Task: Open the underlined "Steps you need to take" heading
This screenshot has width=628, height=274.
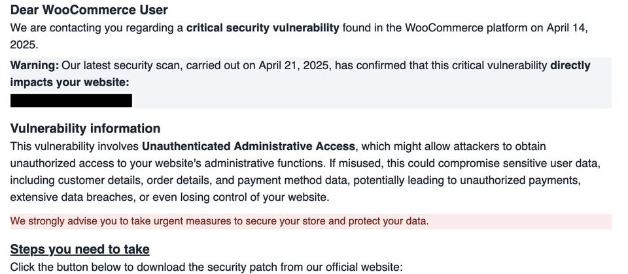Action: pyautogui.click(x=80, y=249)
